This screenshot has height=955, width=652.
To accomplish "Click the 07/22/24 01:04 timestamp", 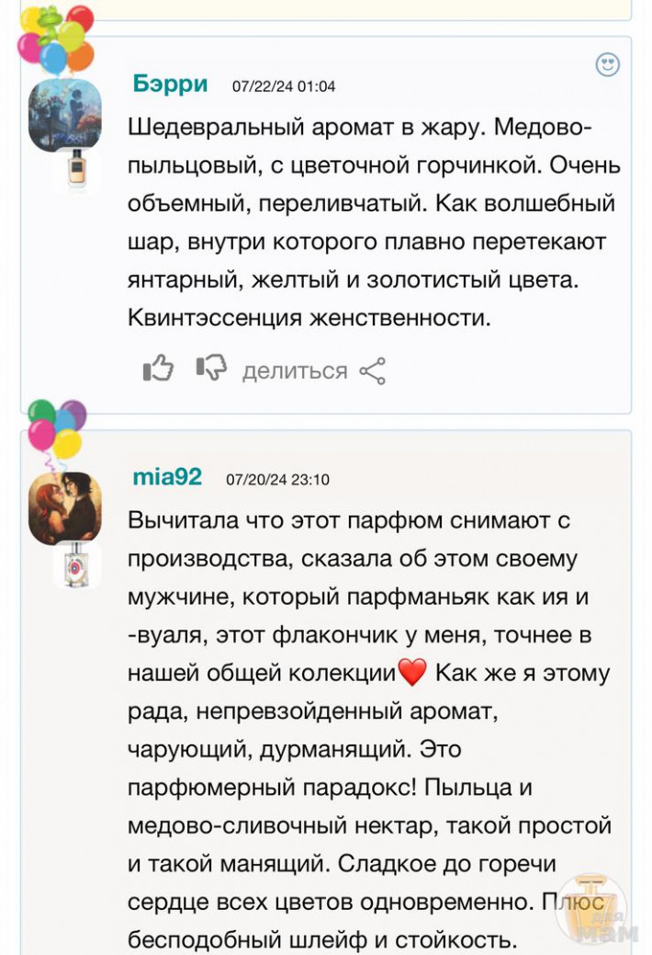I will pos(284,86).
